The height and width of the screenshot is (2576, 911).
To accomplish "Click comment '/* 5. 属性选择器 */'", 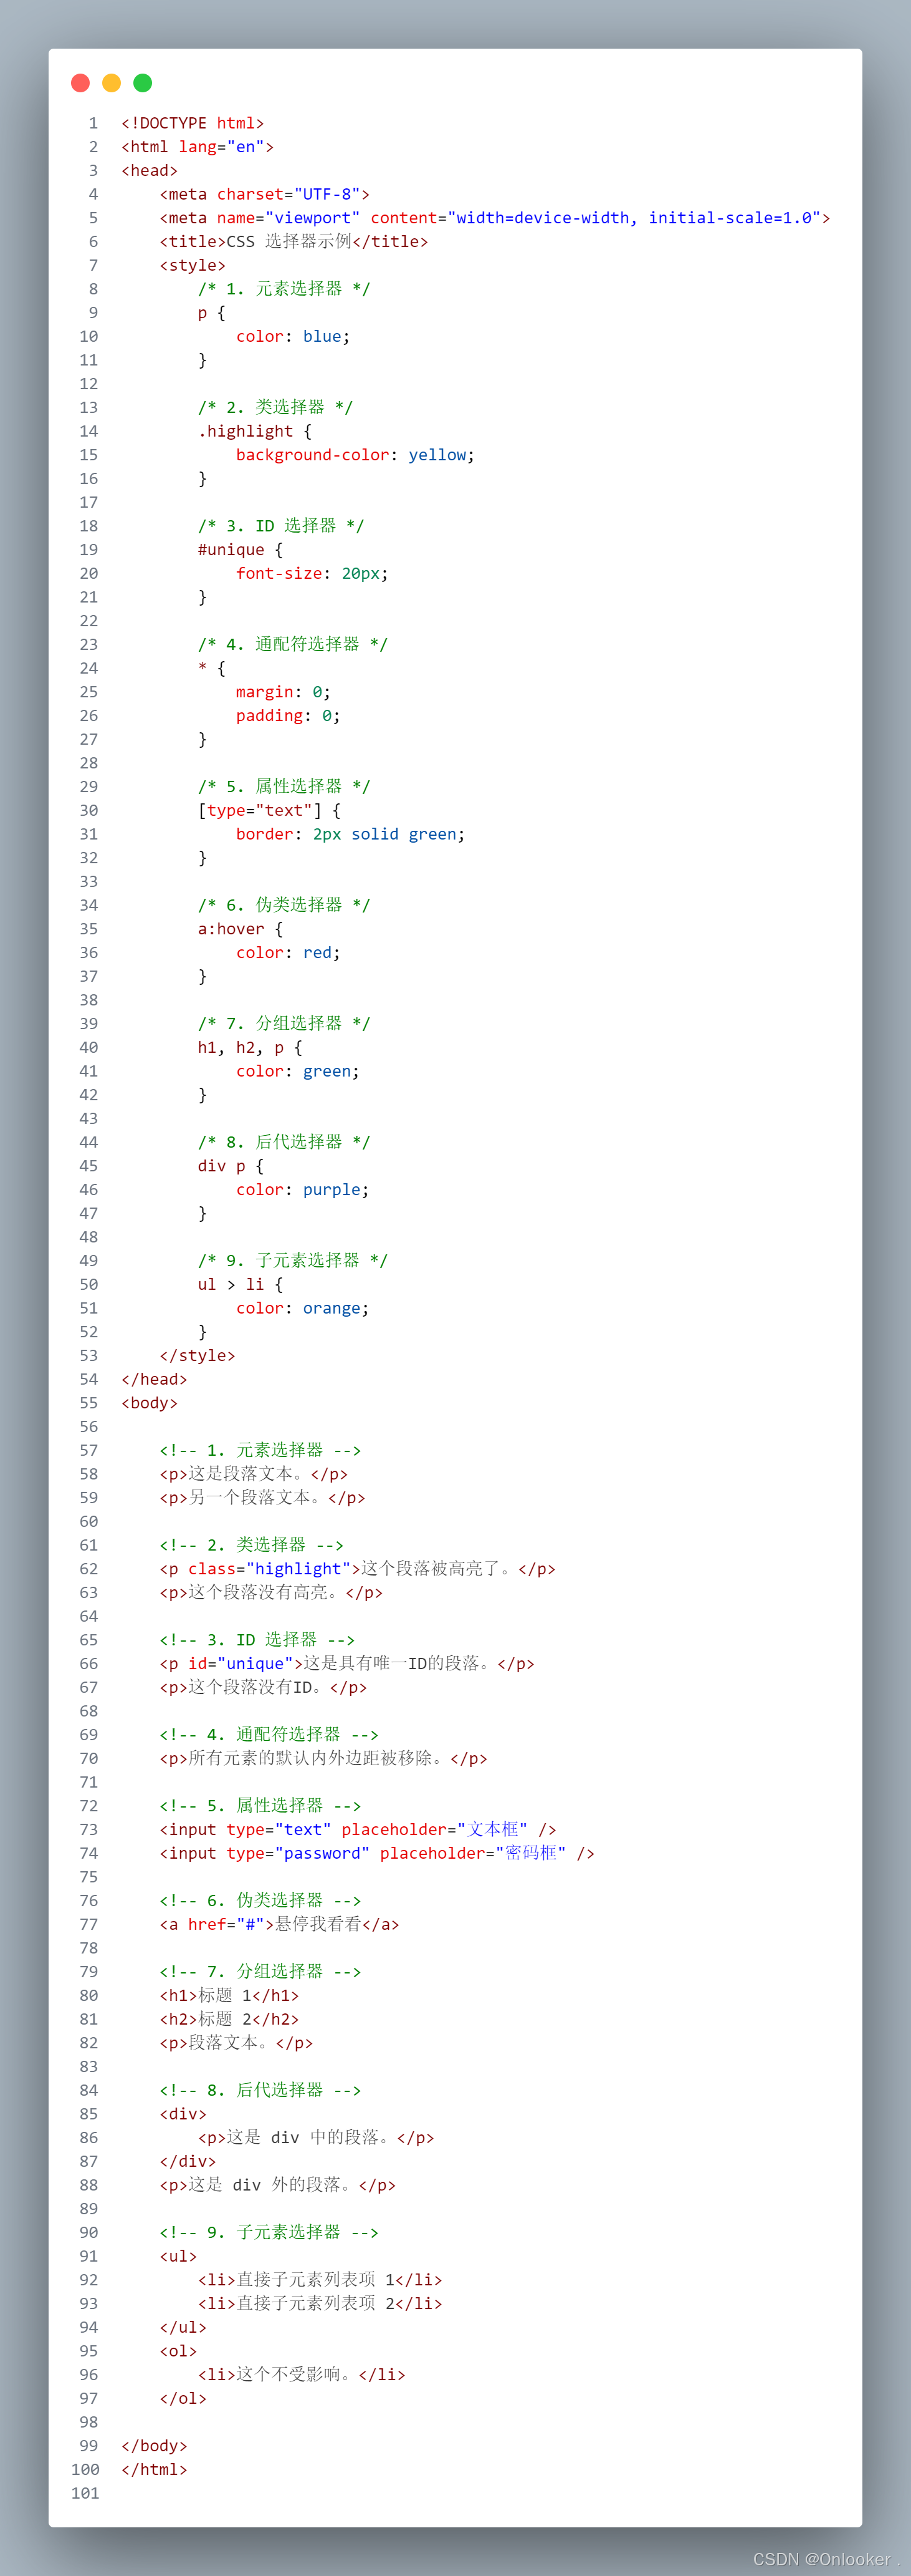I will click(284, 787).
